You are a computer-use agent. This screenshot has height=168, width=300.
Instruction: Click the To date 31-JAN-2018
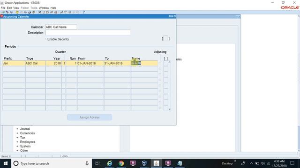coord(117,63)
